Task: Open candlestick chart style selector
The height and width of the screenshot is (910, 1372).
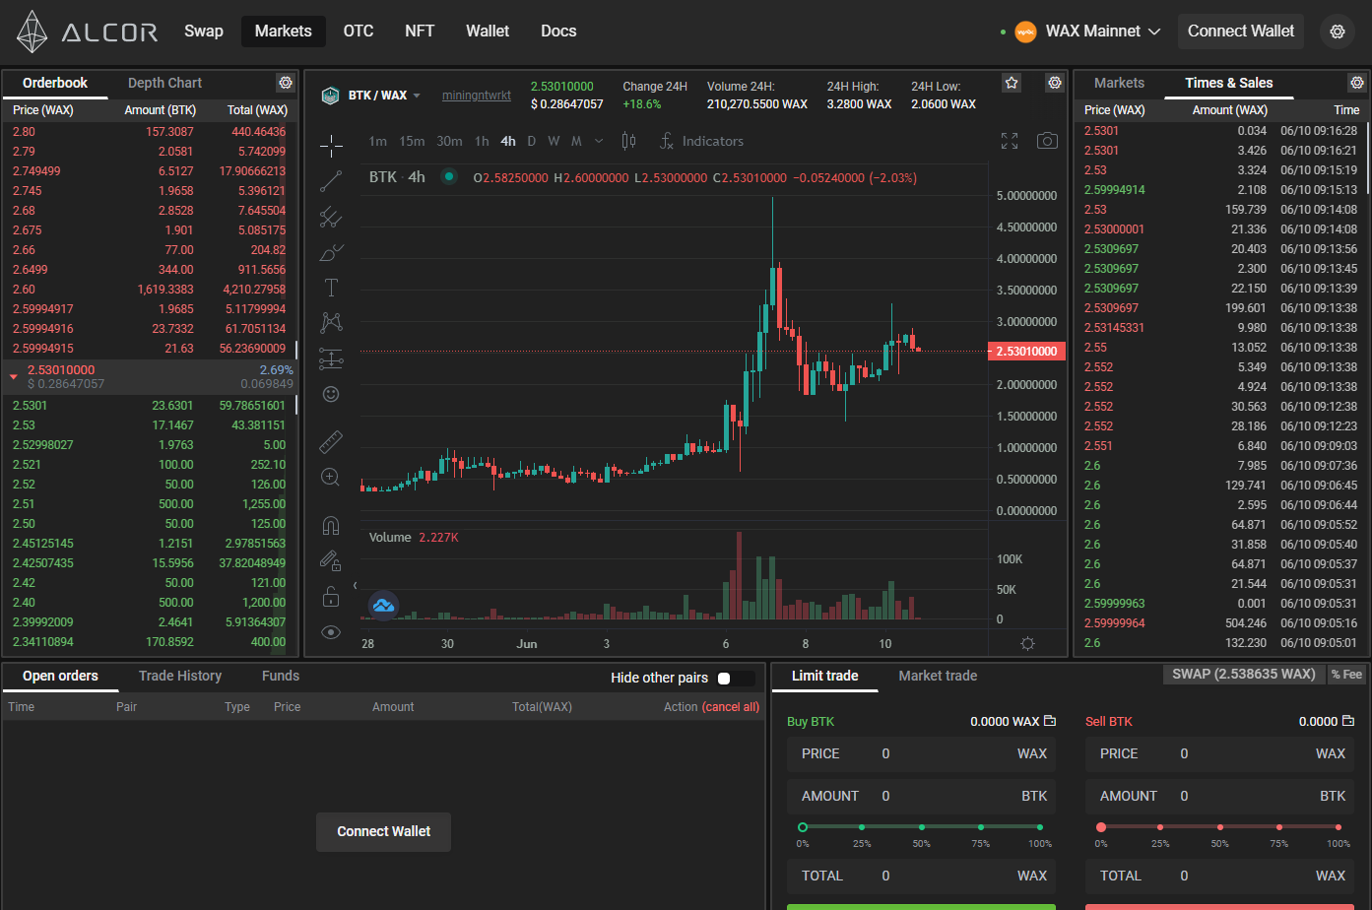Action: [628, 141]
